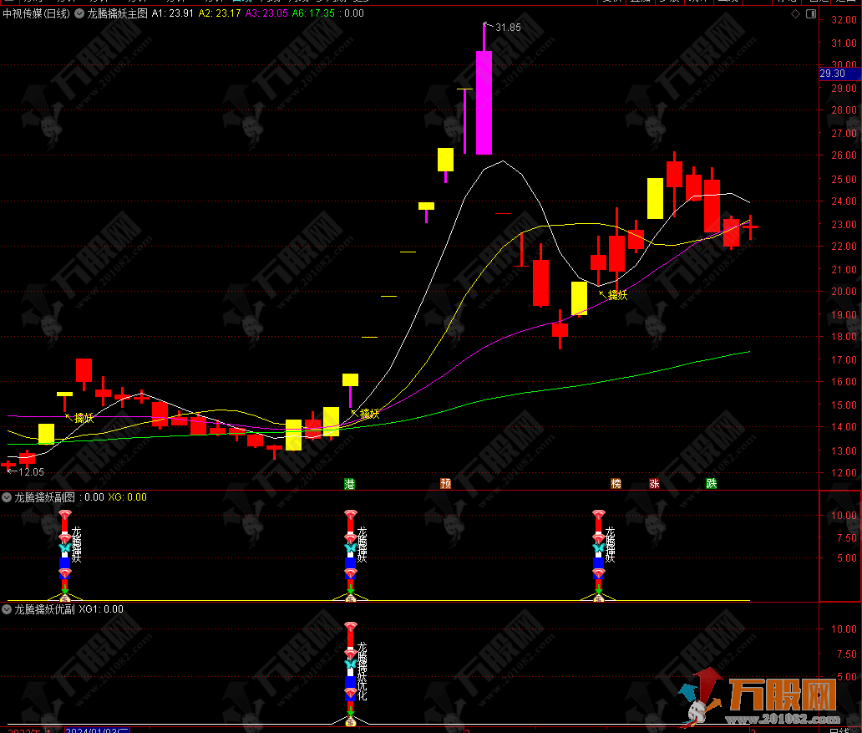The width and height of the screenshot is (862, 733).
Task: Click the 预 marker below the chart
Action: [x=446, y=484]
